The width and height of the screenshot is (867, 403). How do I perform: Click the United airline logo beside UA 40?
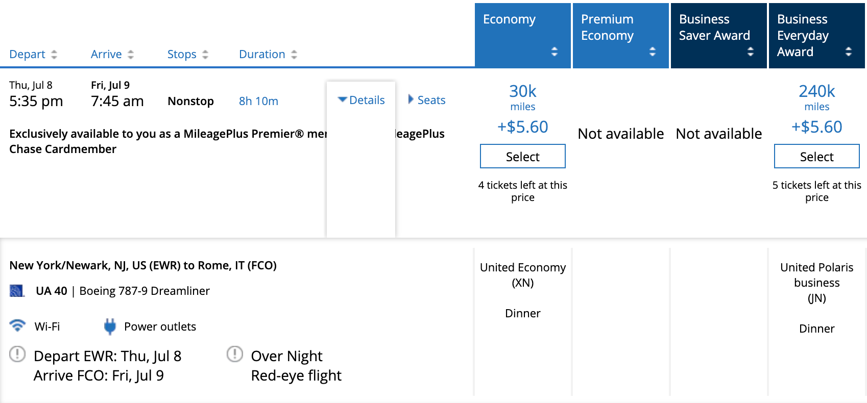click(x=17, y=291)
